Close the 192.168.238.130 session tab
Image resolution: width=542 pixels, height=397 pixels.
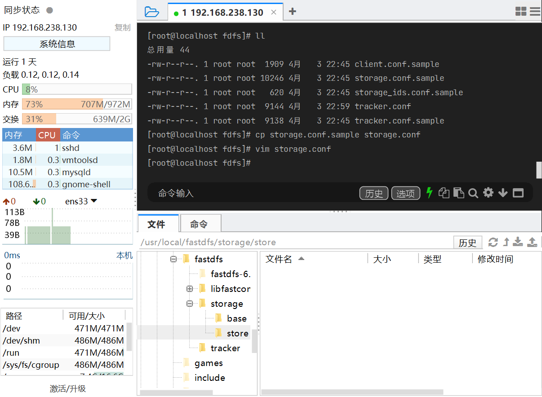273,13
